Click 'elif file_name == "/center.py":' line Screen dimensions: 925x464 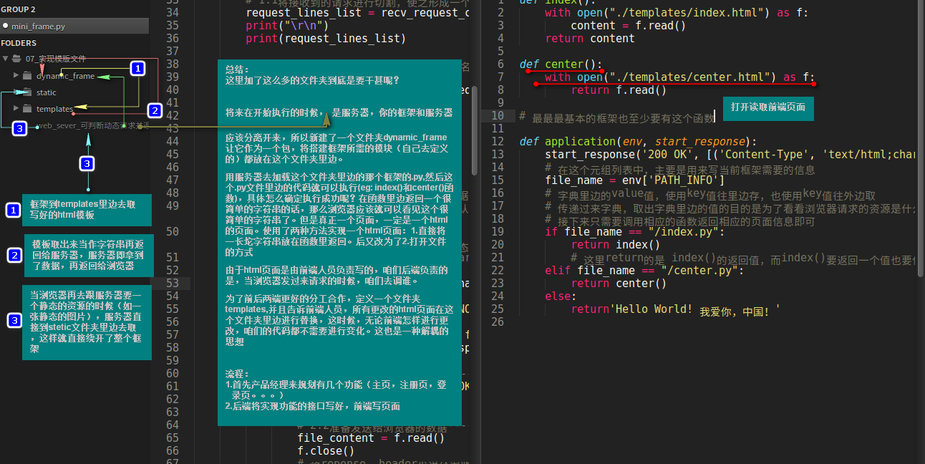coord(644,271)
